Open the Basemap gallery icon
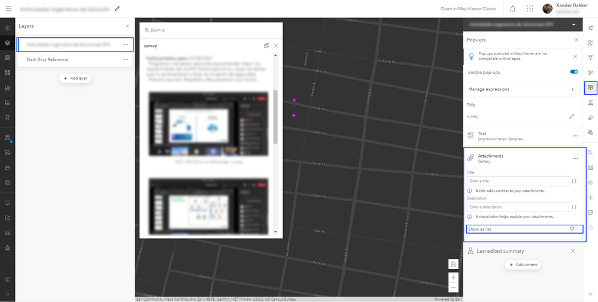The image size is (598, 302). coord(7,73)
